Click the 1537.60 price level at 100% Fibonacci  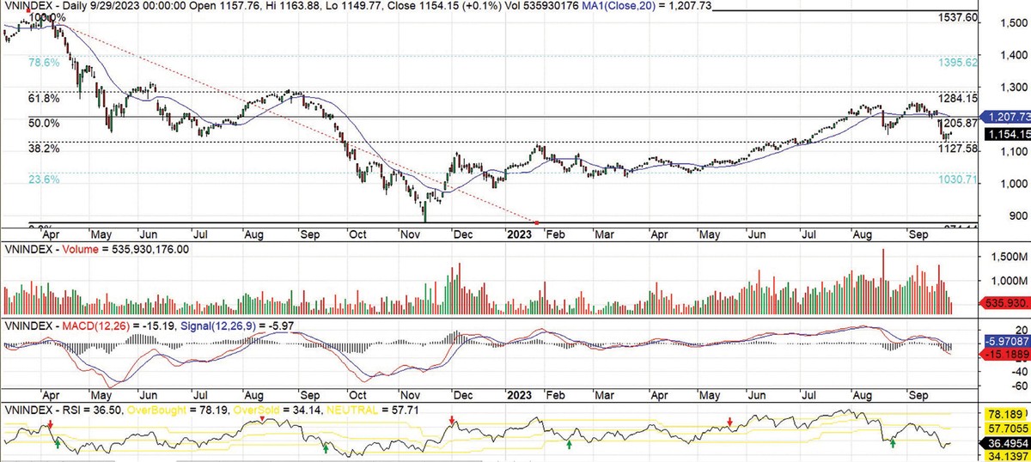(958, 17)
